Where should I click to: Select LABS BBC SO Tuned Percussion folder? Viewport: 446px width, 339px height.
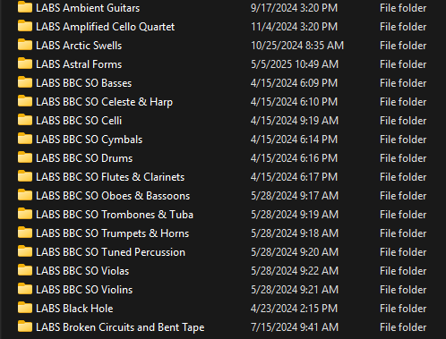click(x=110, y=252)
